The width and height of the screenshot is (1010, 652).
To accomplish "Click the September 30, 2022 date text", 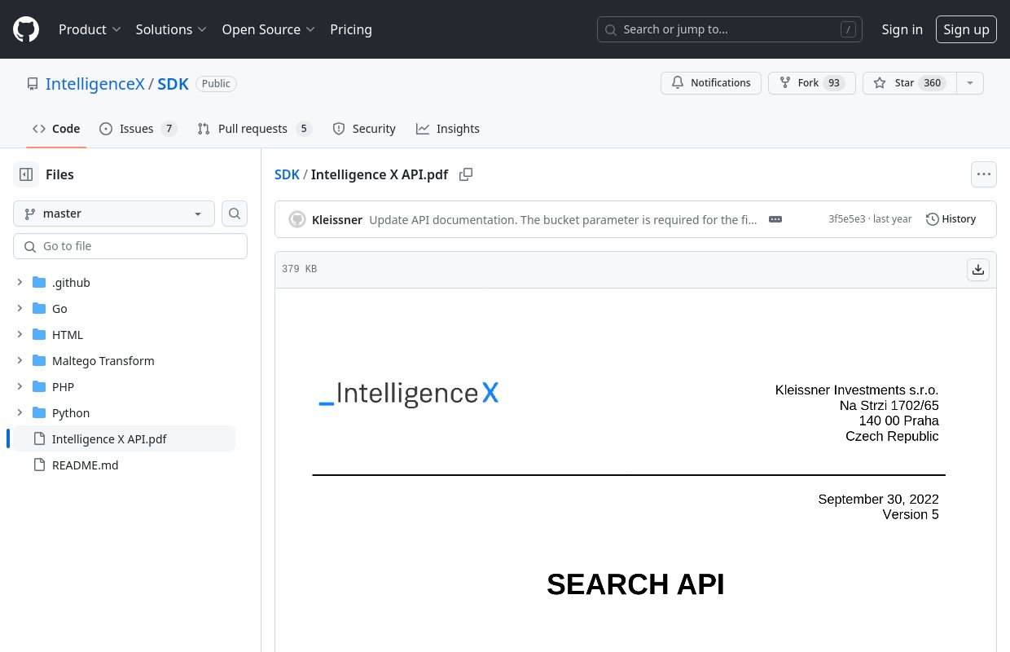I will click(x=878, y=500).
